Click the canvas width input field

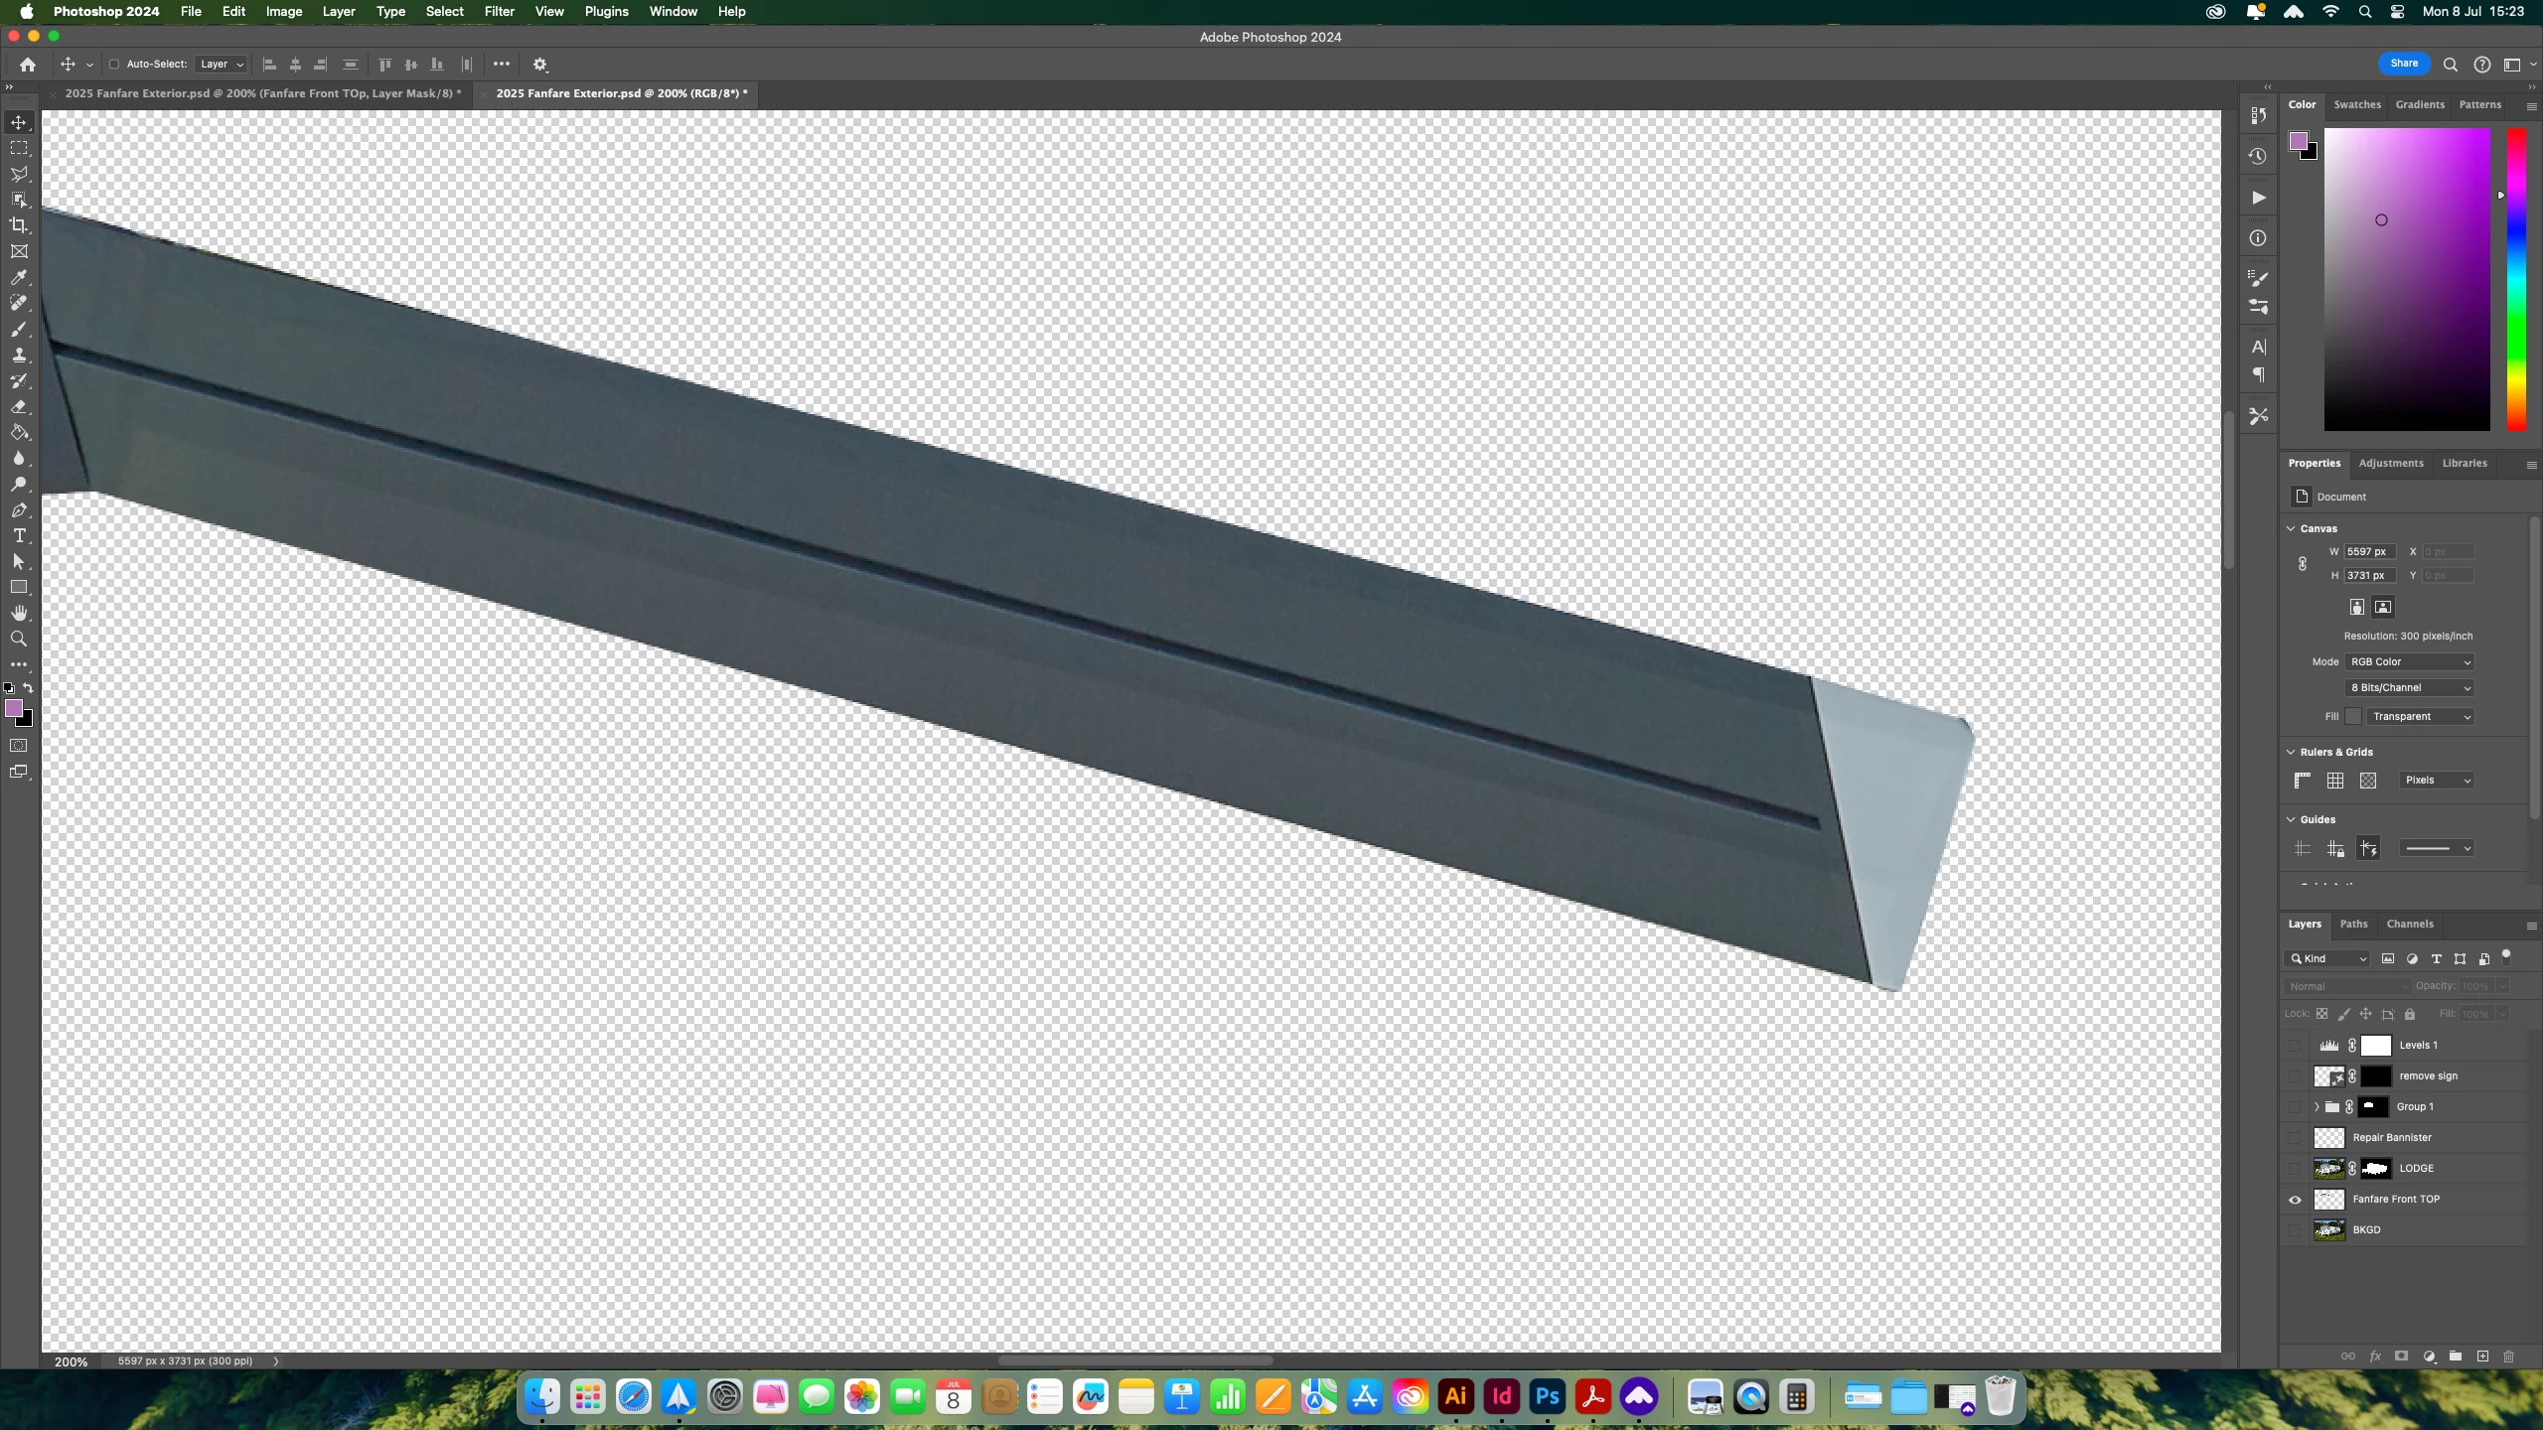point(2369,552)
